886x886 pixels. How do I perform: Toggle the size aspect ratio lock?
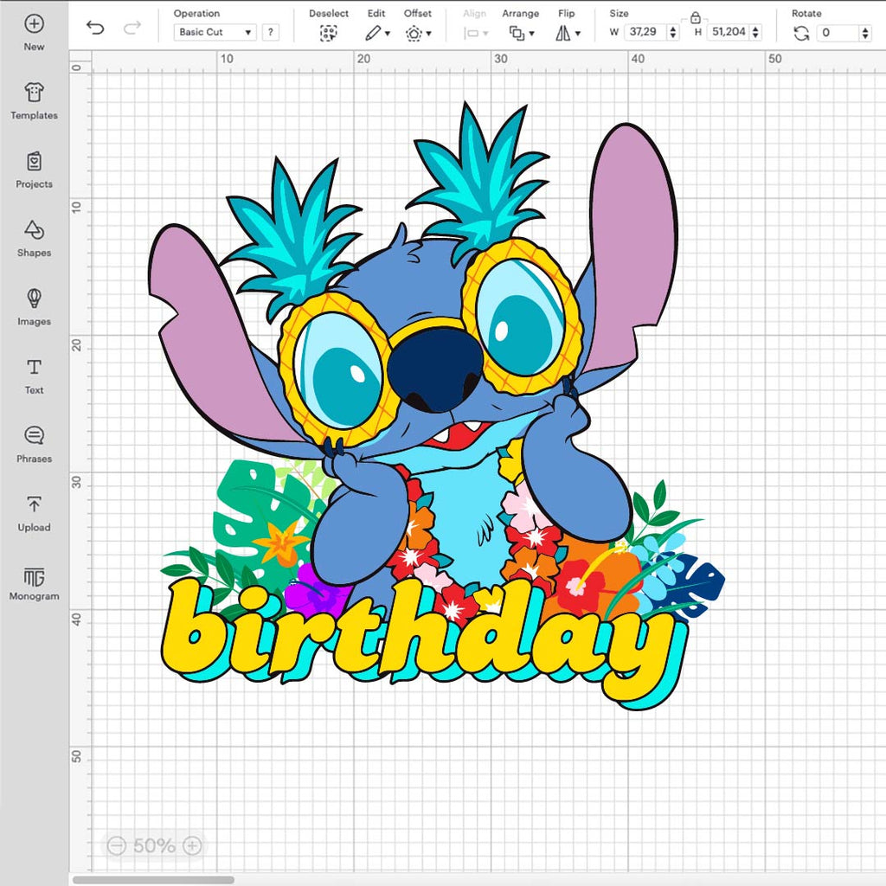click(x=695, y=17)
